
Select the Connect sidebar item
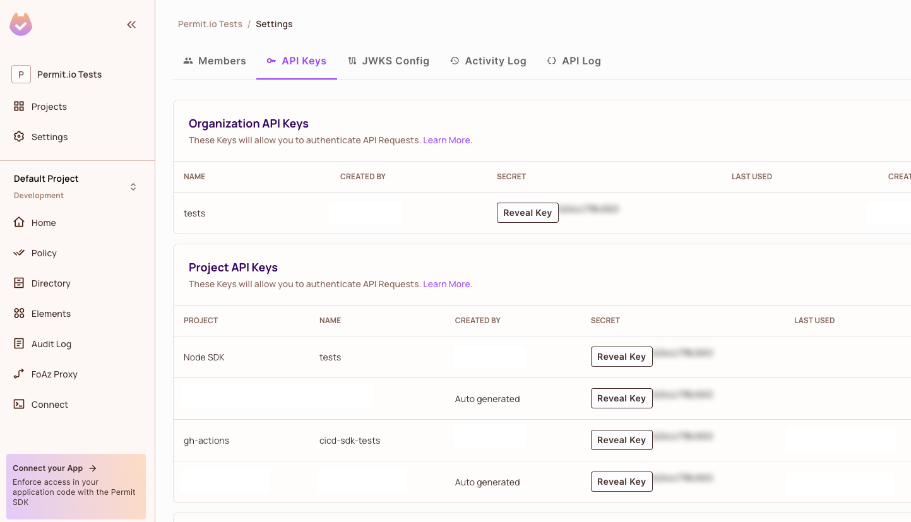click(x=49, y=404)
